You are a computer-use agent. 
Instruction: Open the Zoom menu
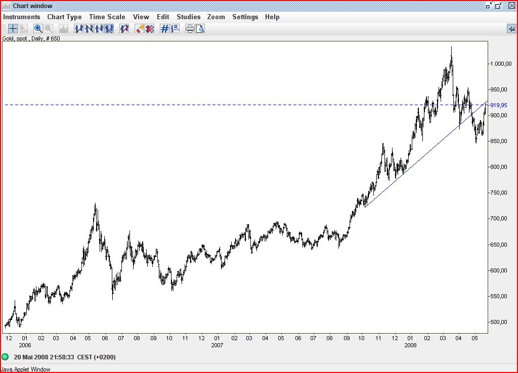tap(216, 17)
